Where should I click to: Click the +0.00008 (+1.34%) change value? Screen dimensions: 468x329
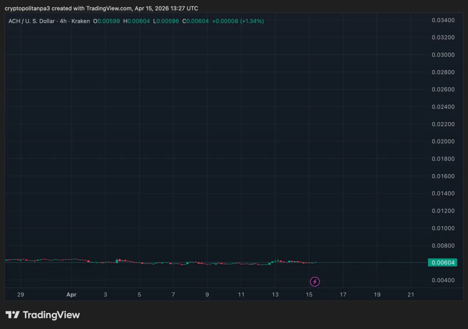(238, 21)
